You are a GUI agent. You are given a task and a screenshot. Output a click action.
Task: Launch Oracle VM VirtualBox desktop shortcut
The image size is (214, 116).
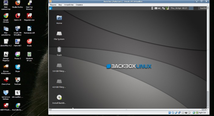point(17,31)
